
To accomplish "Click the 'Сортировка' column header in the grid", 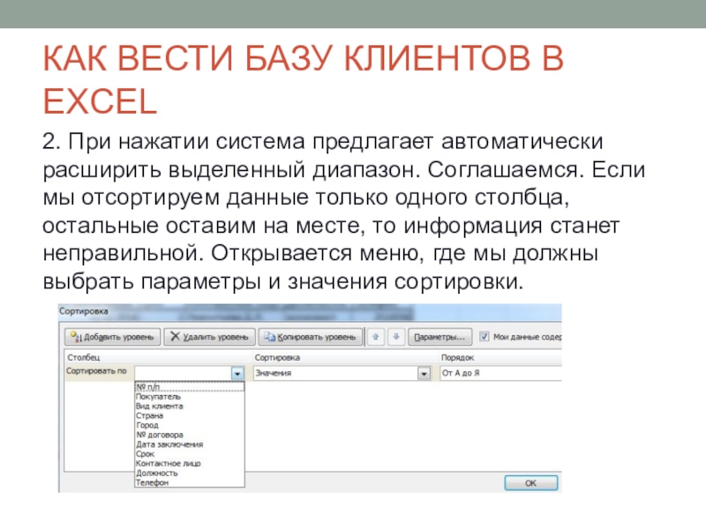I will pos(277,358).
